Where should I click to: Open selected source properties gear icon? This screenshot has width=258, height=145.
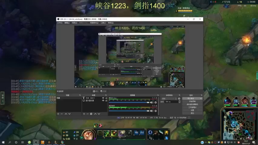pyautogui.click(x=91, y=114)
